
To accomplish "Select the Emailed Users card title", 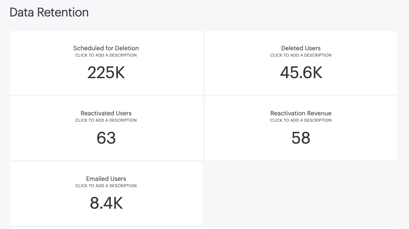I will (106, 179).
